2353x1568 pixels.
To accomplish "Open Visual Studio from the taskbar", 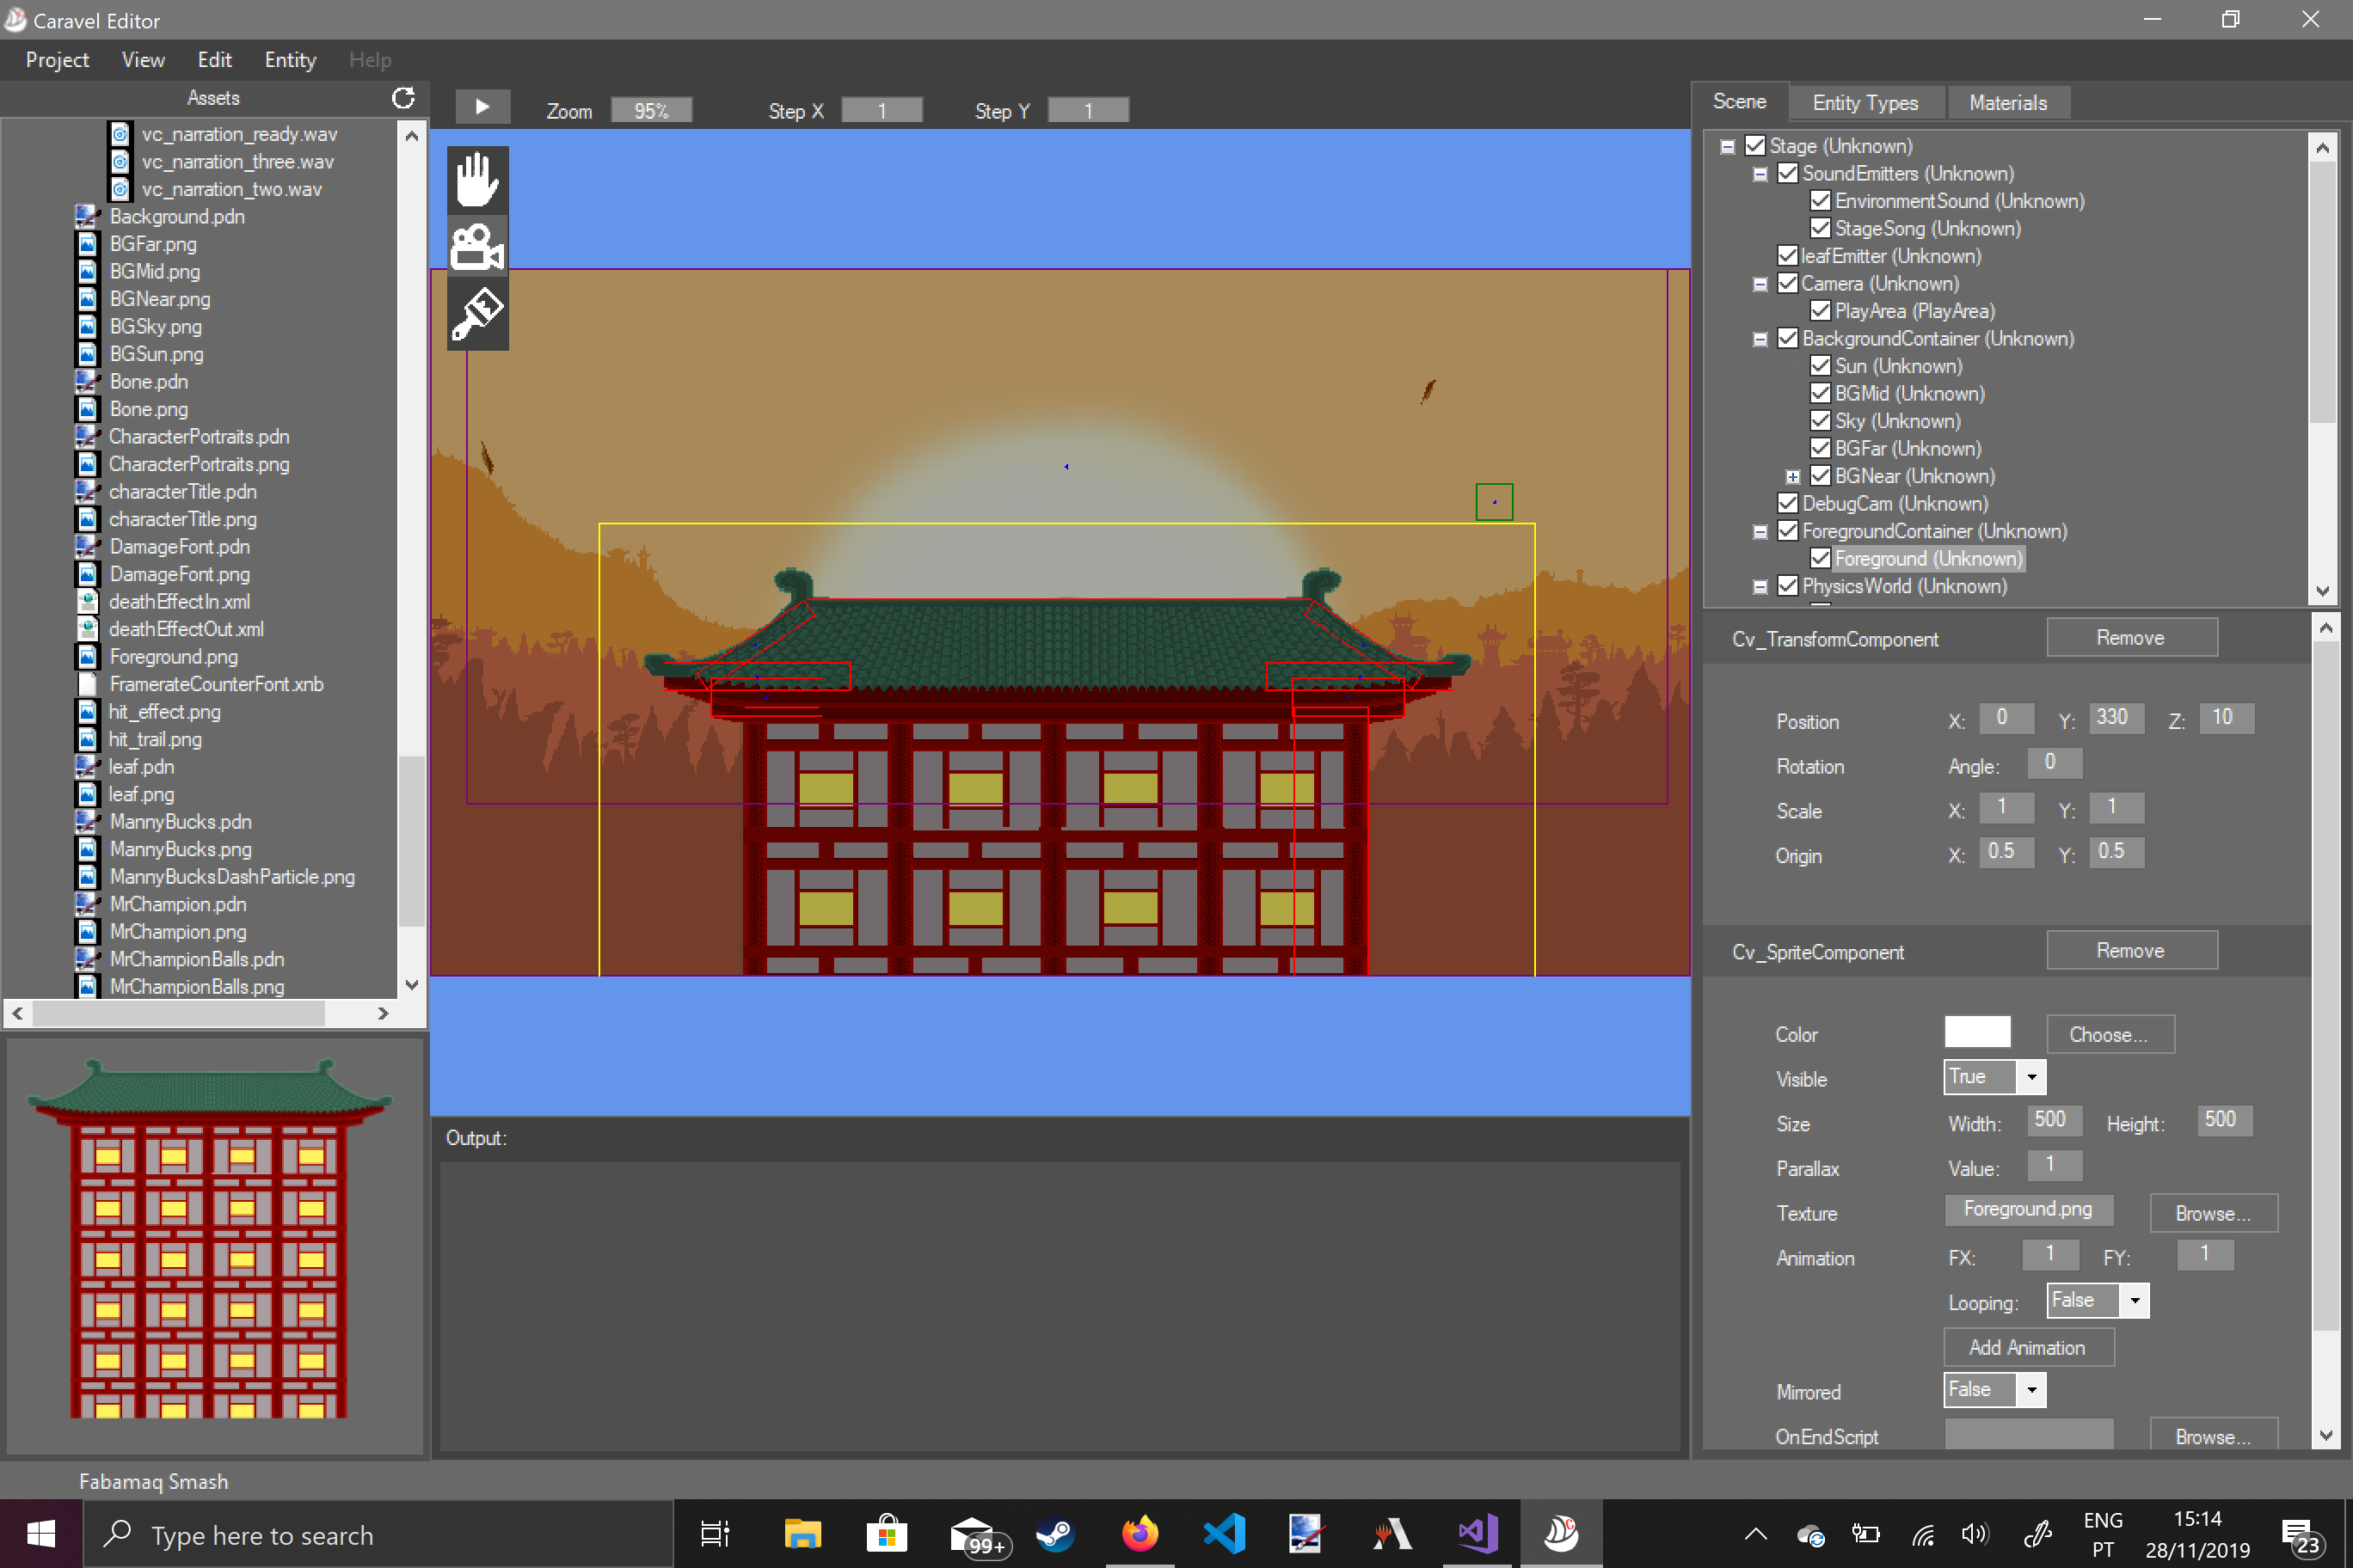I will (1477, 1533).
